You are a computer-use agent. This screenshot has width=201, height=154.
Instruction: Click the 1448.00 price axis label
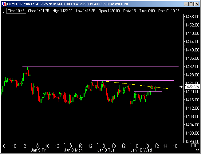(192, 33)
